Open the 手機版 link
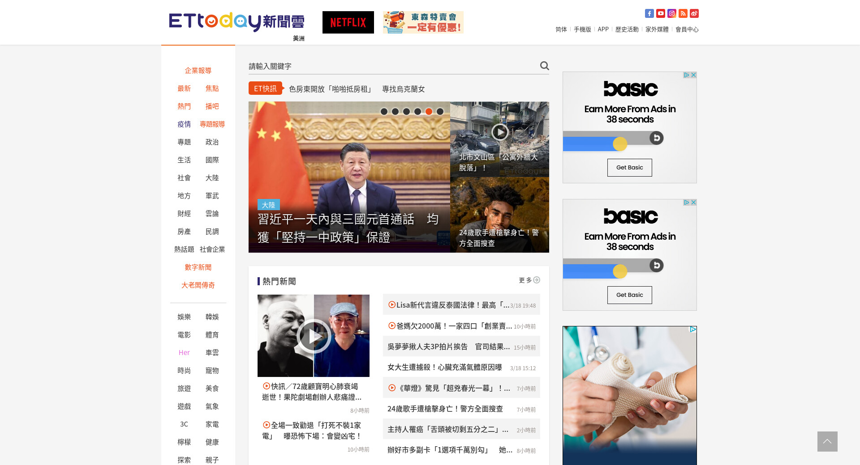This screenshot has width=860, height=465. 582,30
